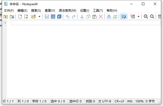Expand the folding options dropdown arrow
The width and height of the screenshot is (163, 106).
click(x=138, y=17)
